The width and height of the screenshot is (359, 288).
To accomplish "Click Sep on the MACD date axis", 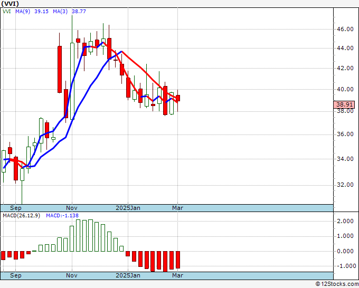I will coord(15,275).
